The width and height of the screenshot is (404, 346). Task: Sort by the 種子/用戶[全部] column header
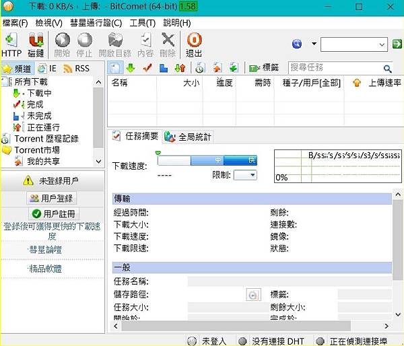[311, 83]
